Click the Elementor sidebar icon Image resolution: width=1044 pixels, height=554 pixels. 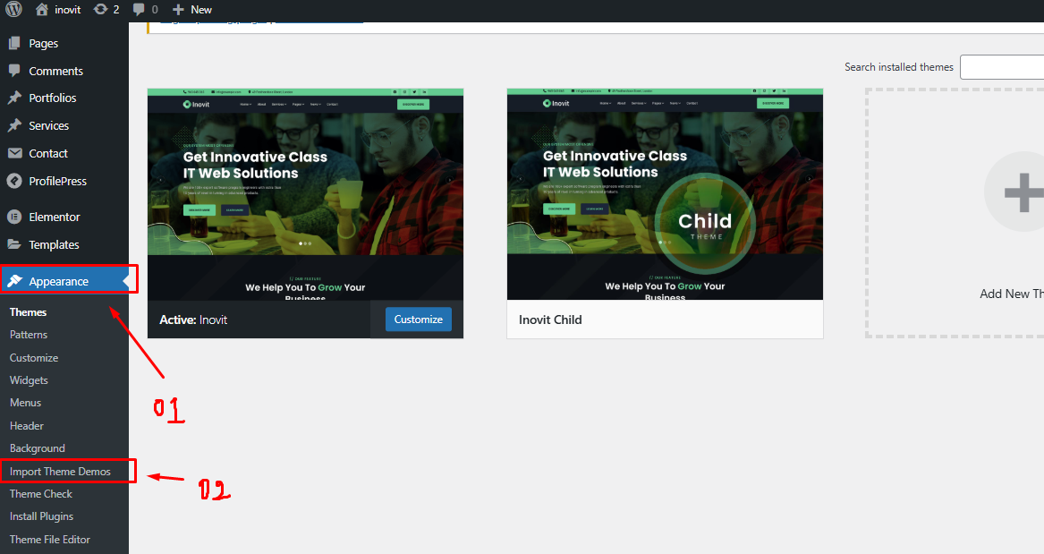(14, 217)
